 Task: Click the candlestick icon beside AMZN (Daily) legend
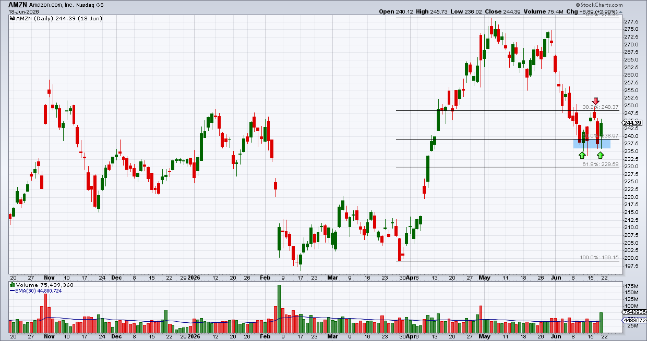tap(13, 18)
